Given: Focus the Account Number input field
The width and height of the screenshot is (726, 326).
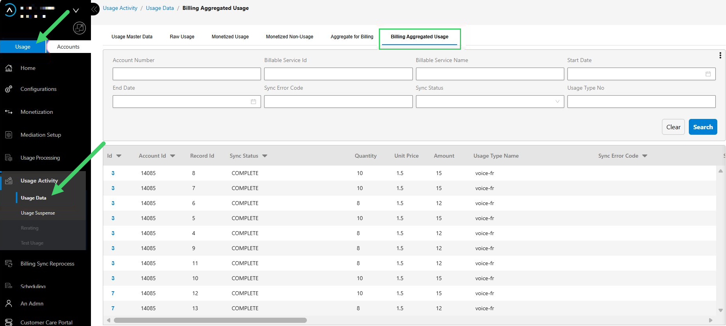Looking at the screenshot, I should [x=187, y=74].
